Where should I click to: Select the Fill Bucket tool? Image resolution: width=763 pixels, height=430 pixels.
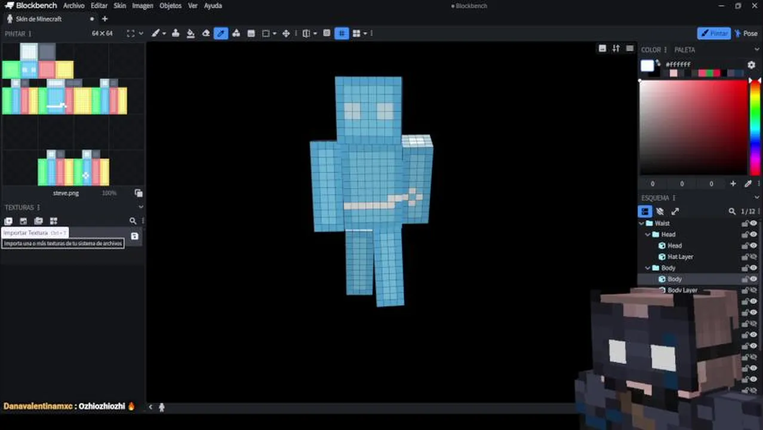(190, 33)
